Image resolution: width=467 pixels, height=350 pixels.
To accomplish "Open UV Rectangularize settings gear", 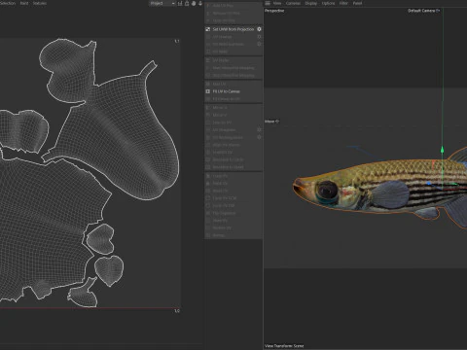I will click(259, 137).
